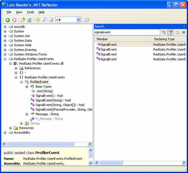This screenshot has width=188, height=173.
Task: Click the m_Message field icon
Action: [x=32, y=119]
